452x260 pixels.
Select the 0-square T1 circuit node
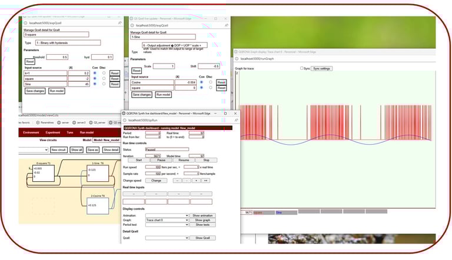(x=43, y=173)
